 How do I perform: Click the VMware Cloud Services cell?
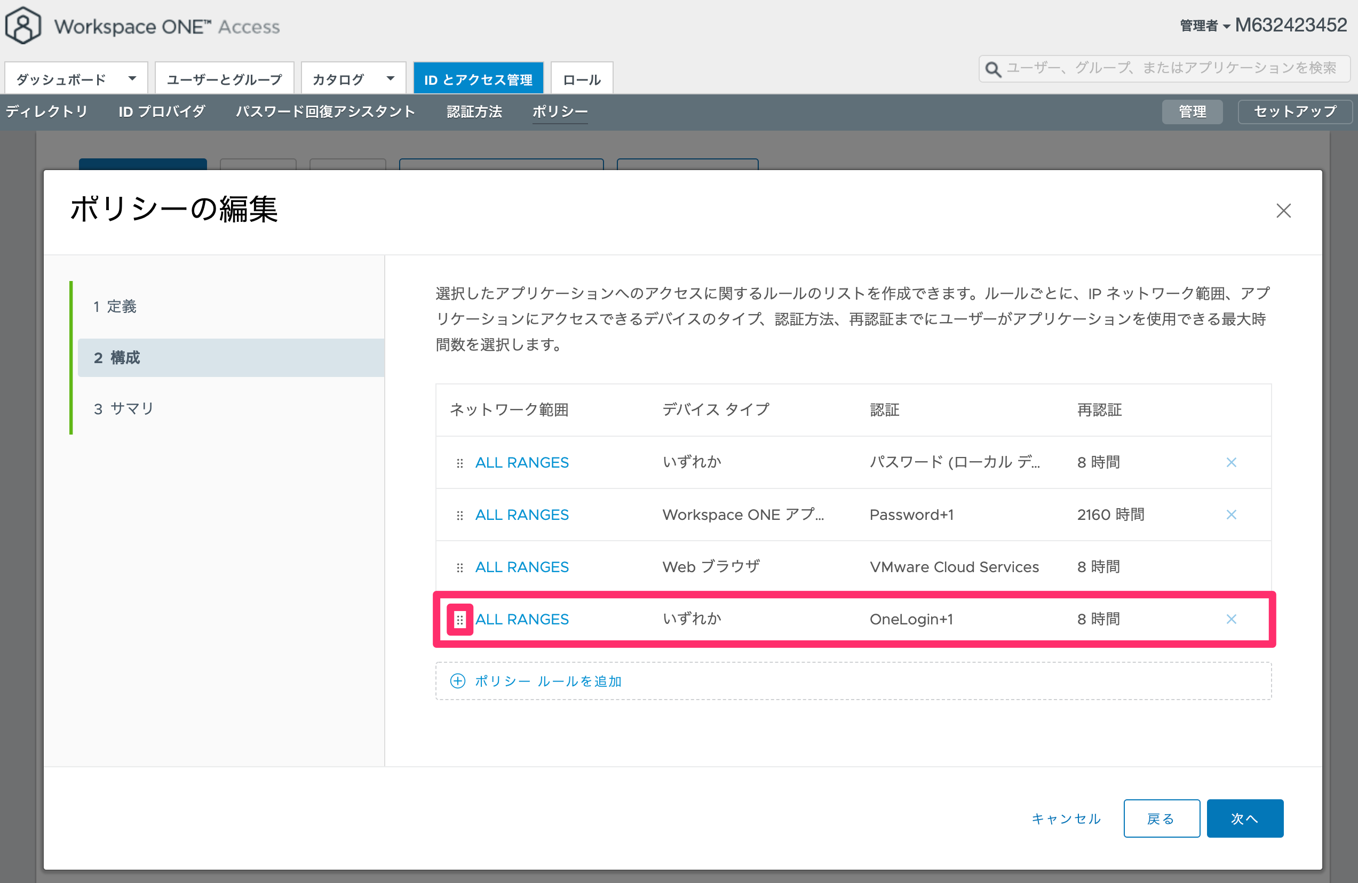tap(954, 567)
